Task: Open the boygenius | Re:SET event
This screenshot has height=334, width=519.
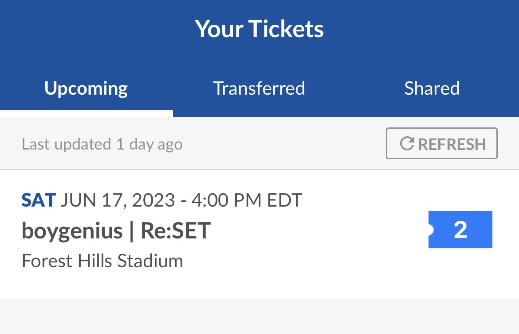Action: 116,230
